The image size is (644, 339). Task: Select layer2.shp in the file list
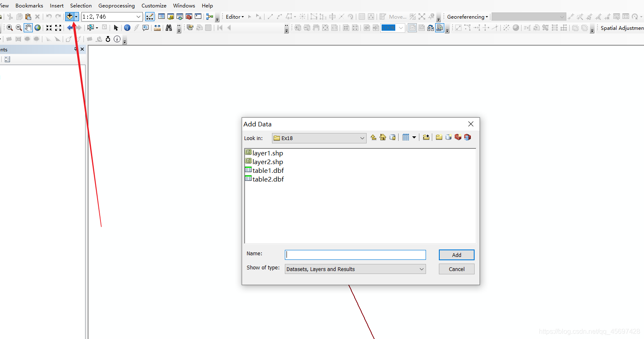264,162
